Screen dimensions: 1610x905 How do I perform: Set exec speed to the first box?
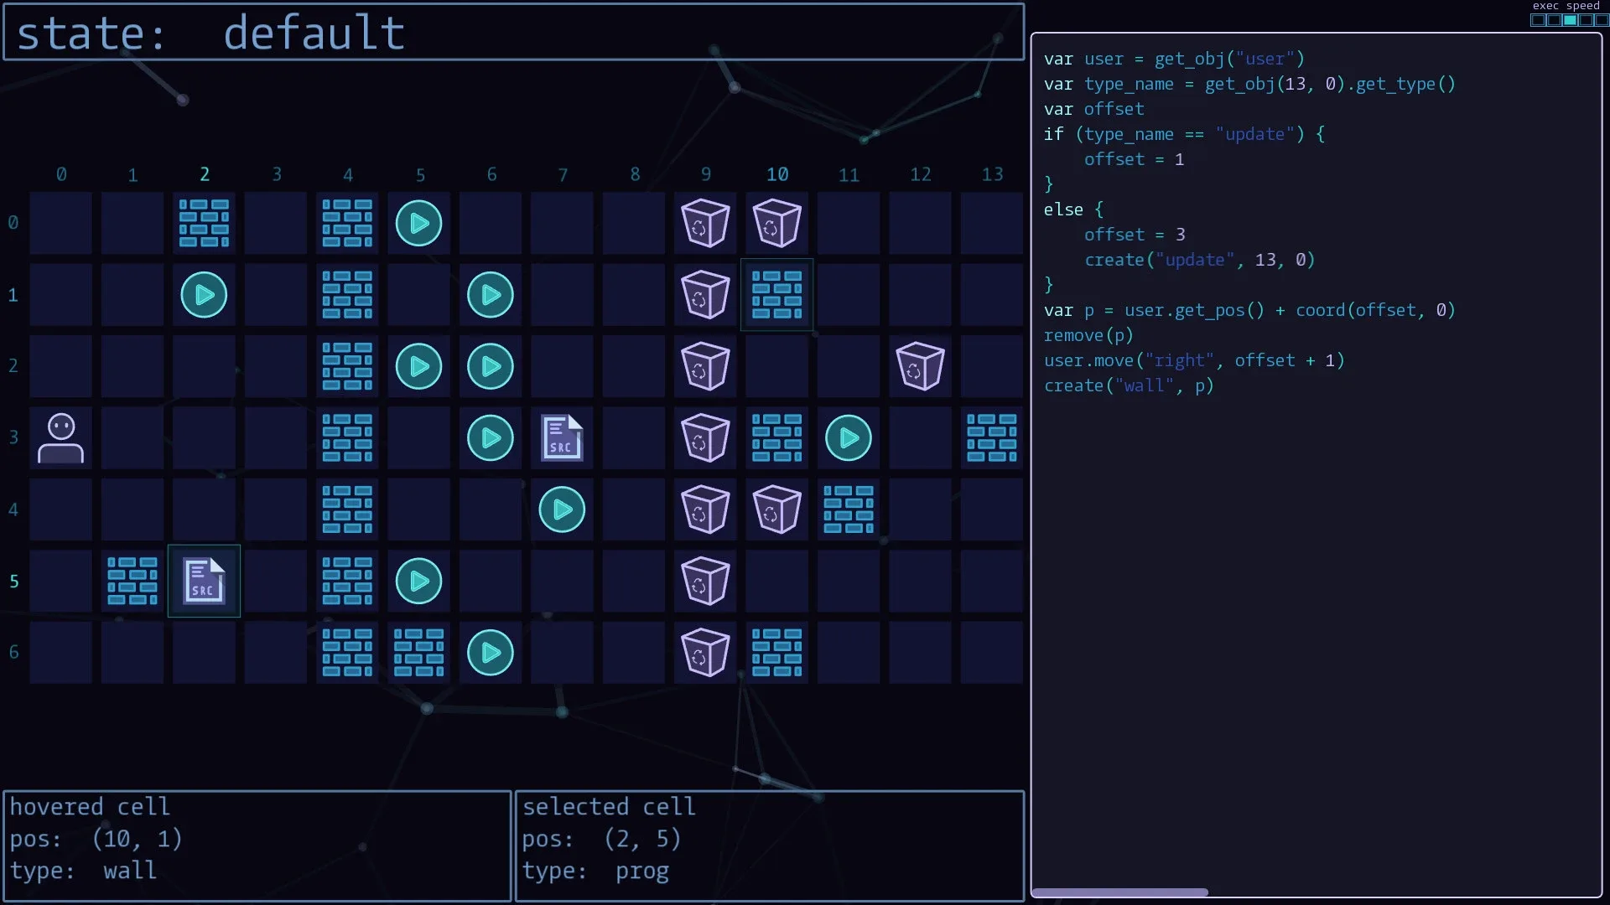point(1538,20)
